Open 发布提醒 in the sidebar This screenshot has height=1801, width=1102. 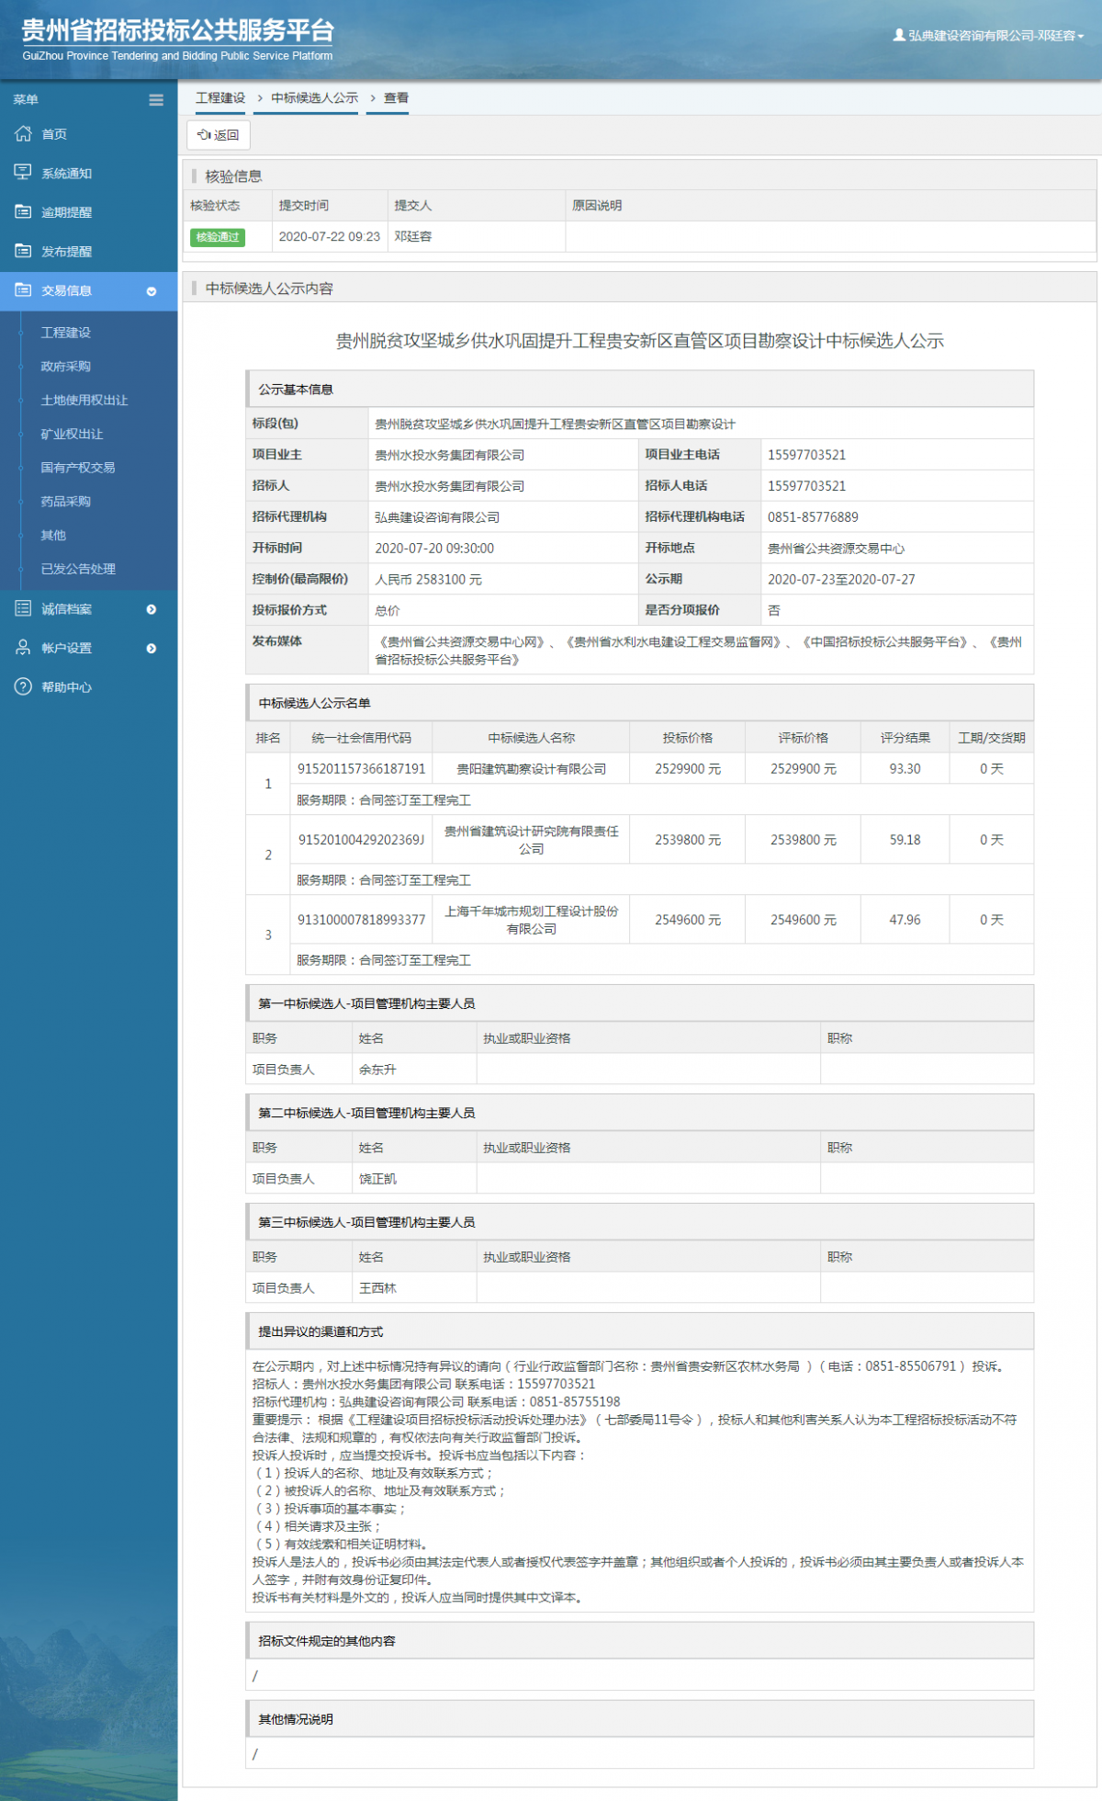click(x=66, y=252)
